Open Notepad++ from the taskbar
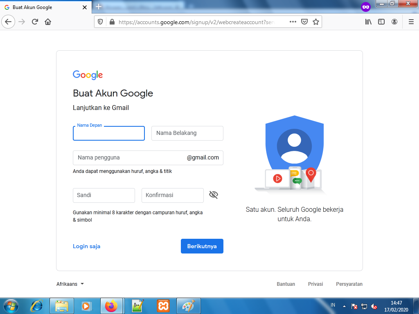This screenshot has height=314, width=419. (138, 306)
